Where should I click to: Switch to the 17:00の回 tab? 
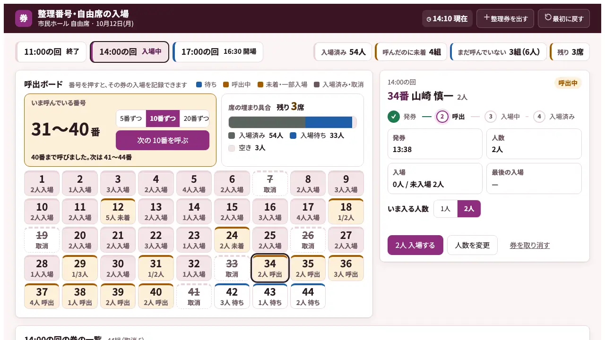click(218, 52)
